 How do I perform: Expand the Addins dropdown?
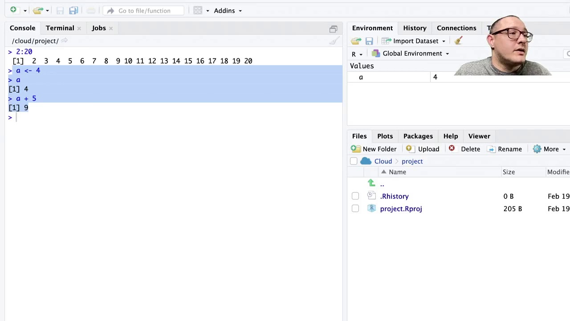tap(228, 11)
